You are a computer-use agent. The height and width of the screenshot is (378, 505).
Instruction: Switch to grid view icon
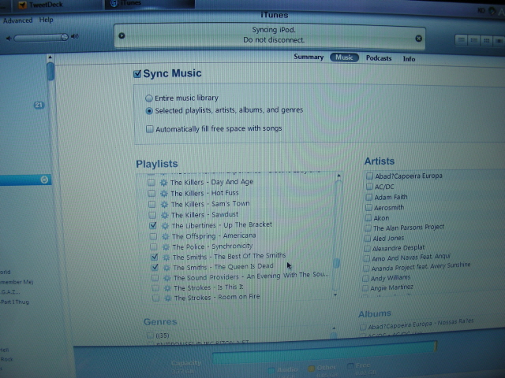(x=486, y=40)
